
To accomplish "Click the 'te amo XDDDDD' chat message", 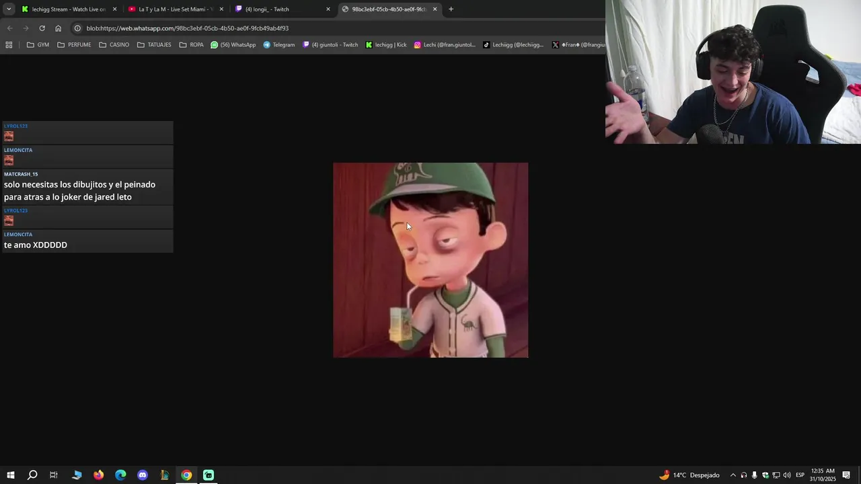I will tap(36, 245).
